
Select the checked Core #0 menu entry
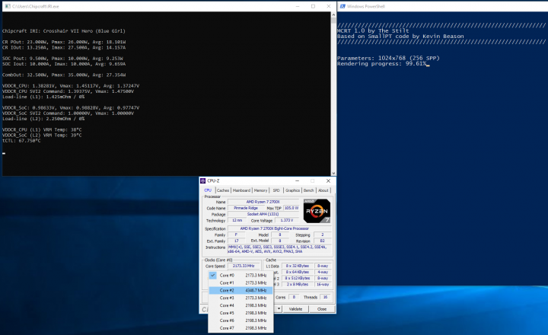(241, 275)
